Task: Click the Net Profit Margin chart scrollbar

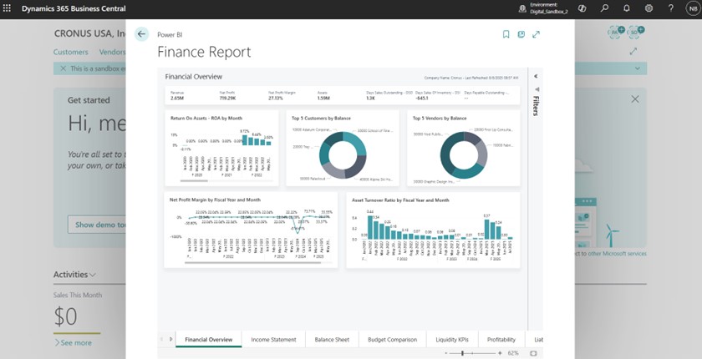Action: point(252,262)
